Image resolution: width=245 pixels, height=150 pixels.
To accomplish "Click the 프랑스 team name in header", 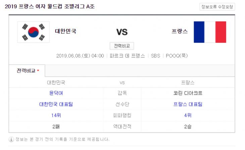I will point(180,31).
